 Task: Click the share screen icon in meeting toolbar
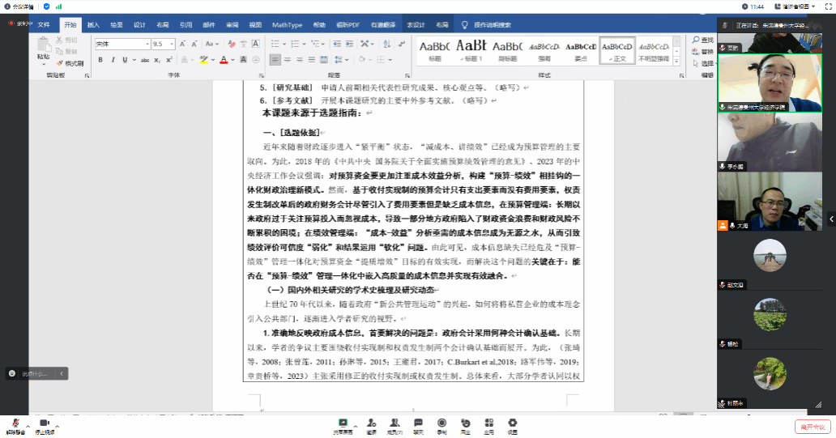coord(343,424)
